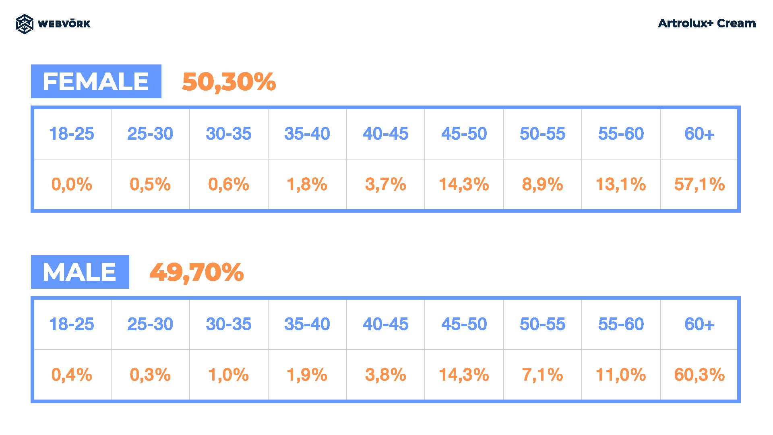Click the female 8,9% value cell
Screen dimensions: 773x435
[542, 184]
